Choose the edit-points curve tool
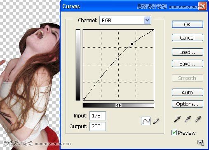The image size is (209, 150). coord(146,121)
